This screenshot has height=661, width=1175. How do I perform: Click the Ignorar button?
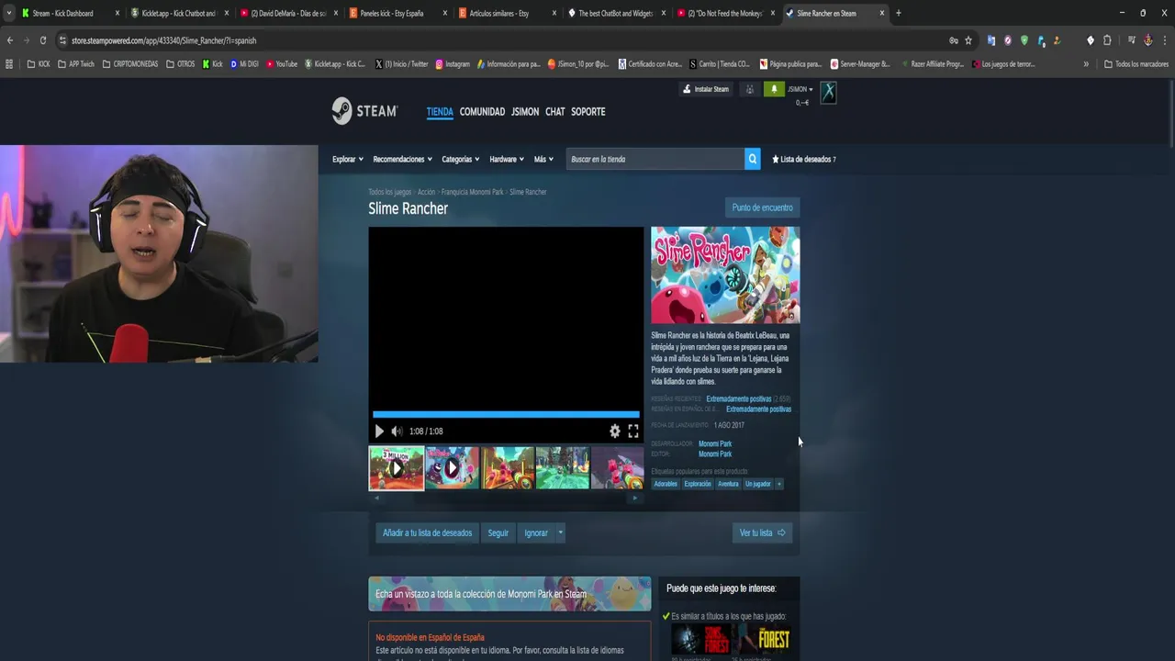[x=536, y=532]
